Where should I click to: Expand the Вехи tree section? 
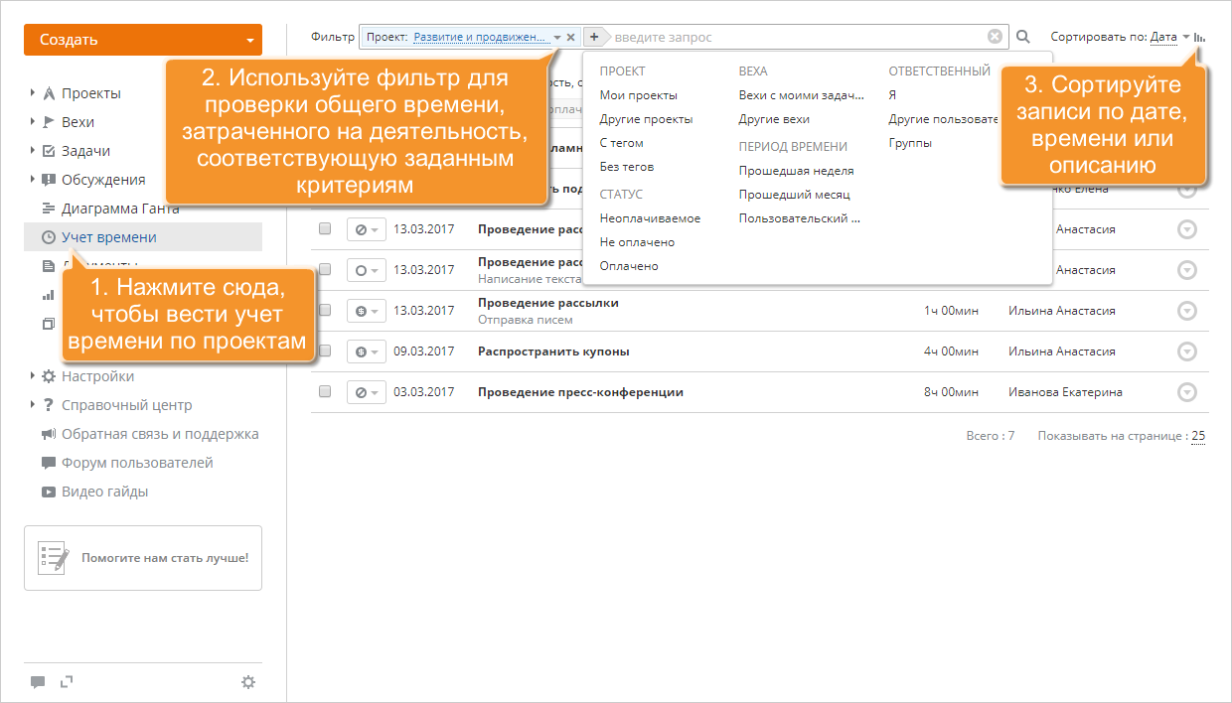pyautogui.click(x=33, y=122)
